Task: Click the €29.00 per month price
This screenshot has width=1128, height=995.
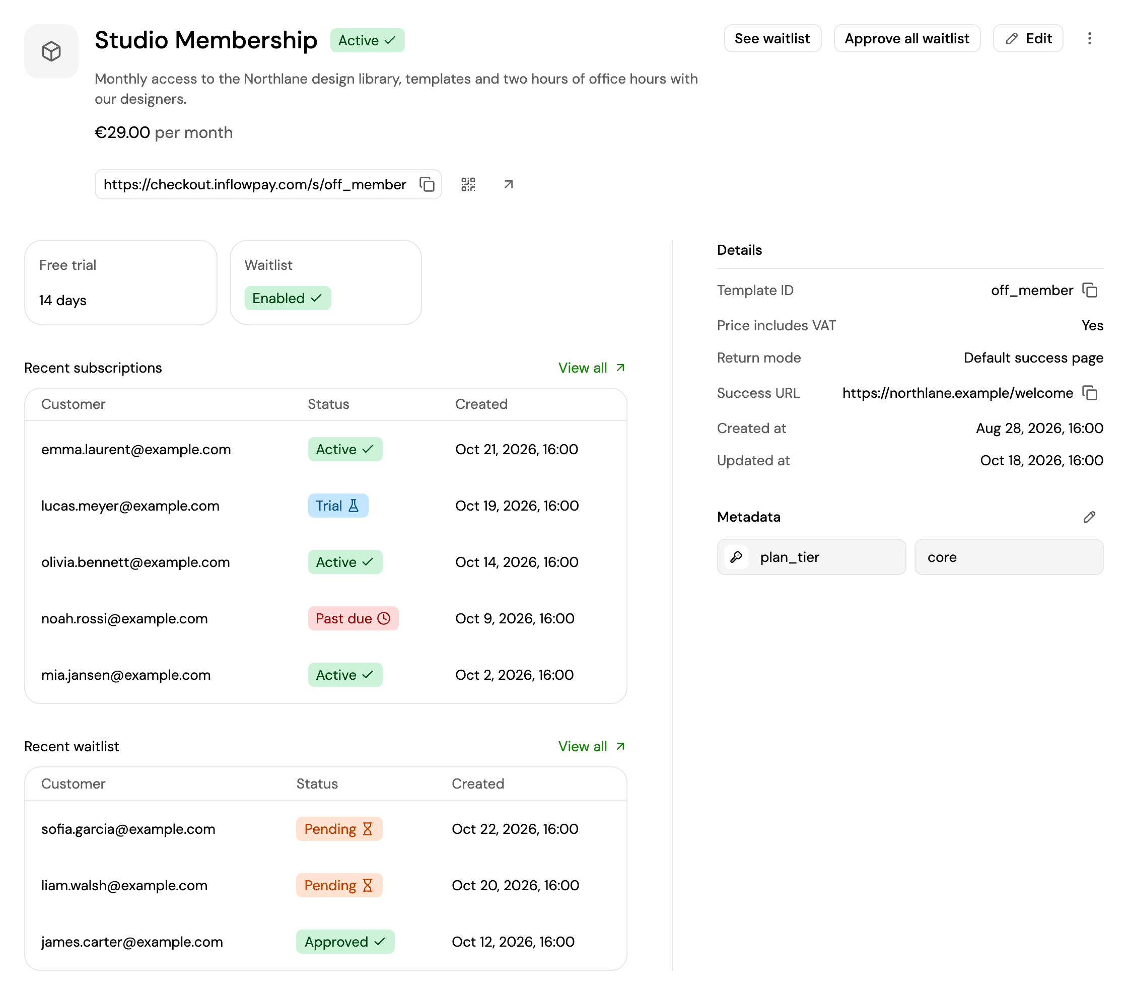Action: (x=163, y=133)
